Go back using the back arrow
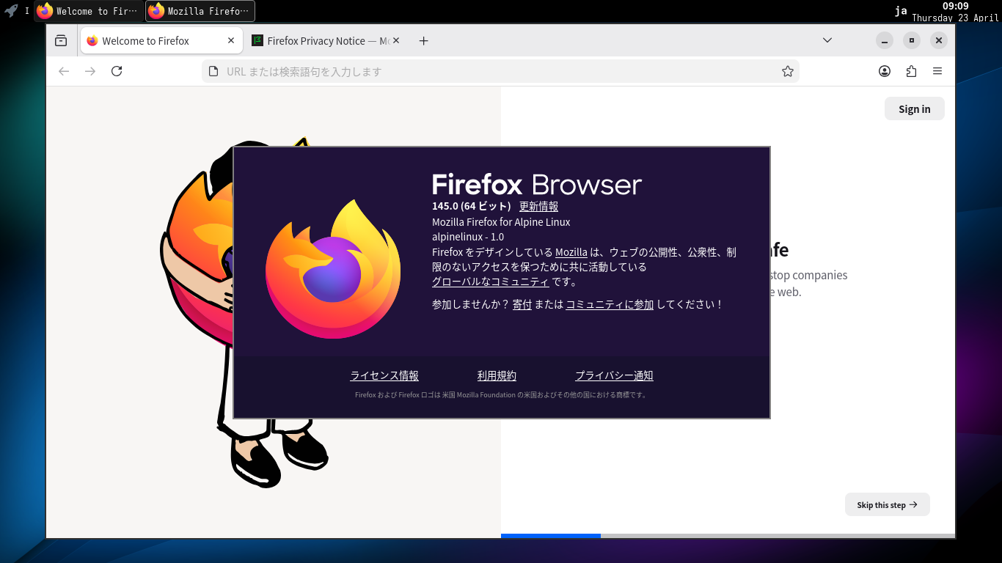Viewport: 1002px width, 563px height. pyautogui.click(x=64, y=71)
